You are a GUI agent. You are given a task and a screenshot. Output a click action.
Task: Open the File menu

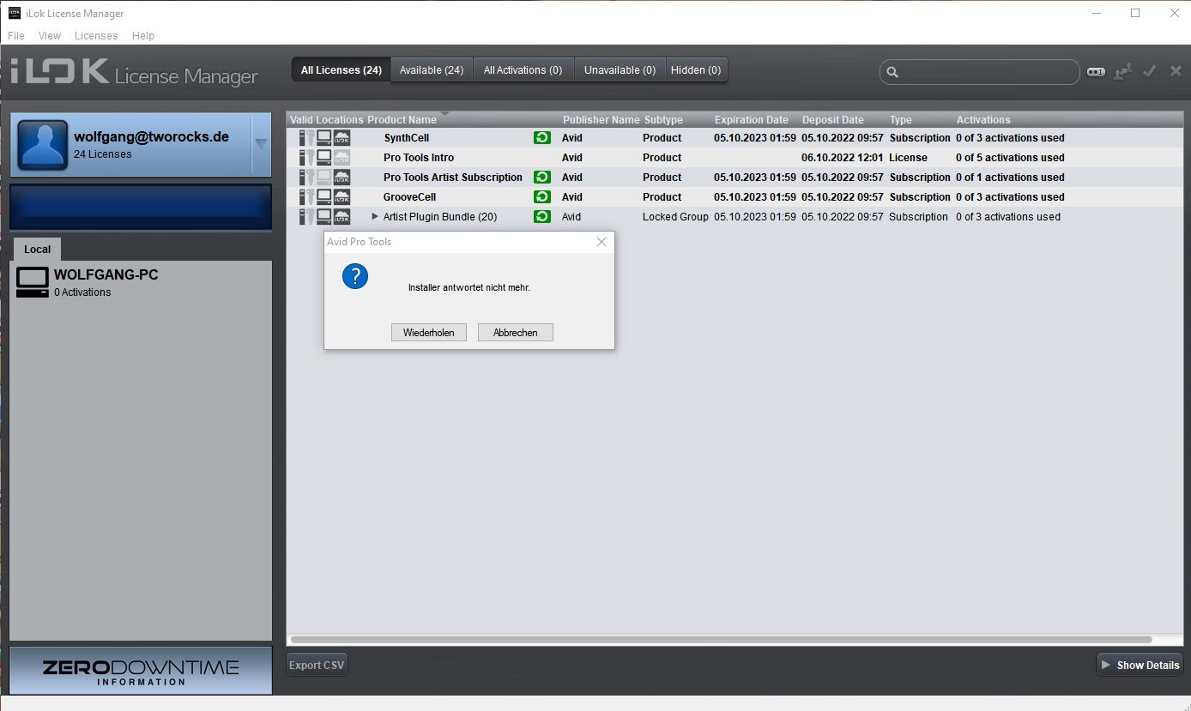[16, 35]
